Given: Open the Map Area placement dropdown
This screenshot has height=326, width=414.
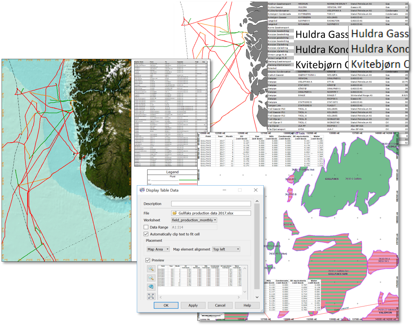Looking at the screenshot, I should click(x=158, y=249).
